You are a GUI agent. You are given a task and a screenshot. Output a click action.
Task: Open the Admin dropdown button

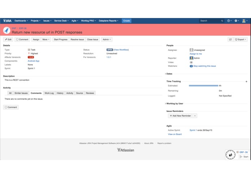tap(107, 39)
